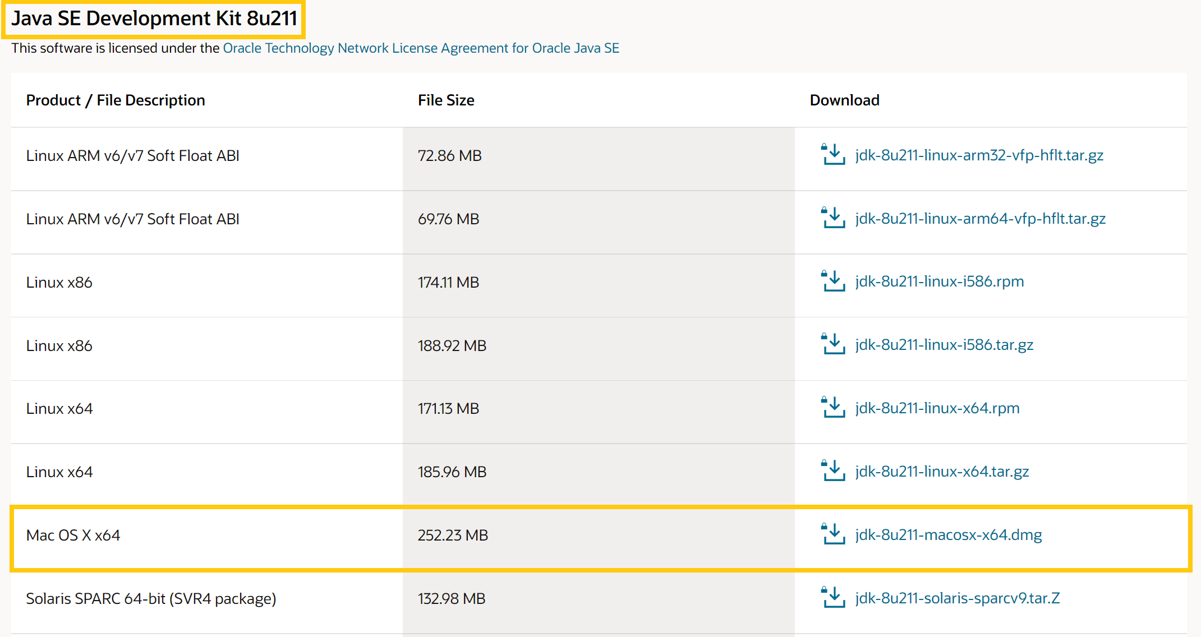Download jdk-8u211-linux-x64.tar.gz file link
Screen dimensions: 1201x637
[x=942, y=472]
